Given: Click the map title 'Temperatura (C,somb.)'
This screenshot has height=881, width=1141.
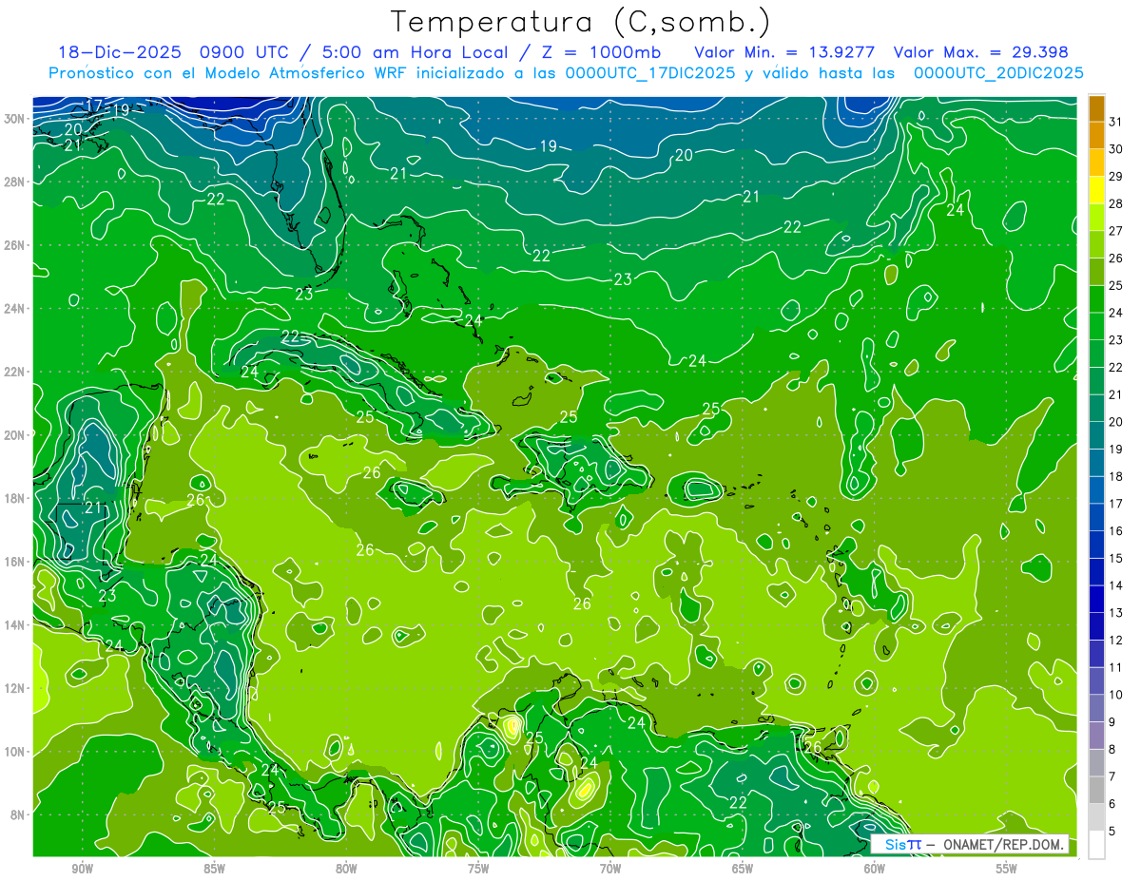Looking at the screenshot, I should tap(581, 21).
